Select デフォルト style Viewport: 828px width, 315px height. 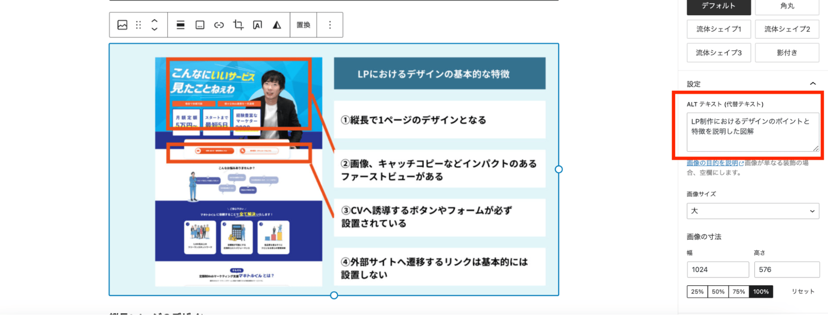click(718, 6)
